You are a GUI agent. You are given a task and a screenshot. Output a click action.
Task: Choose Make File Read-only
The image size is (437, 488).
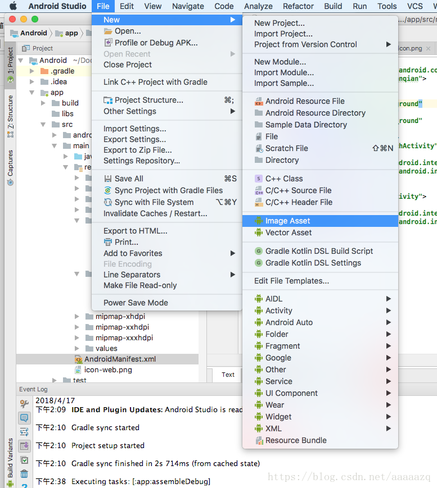pyautogui.click(x=167, y=285)
